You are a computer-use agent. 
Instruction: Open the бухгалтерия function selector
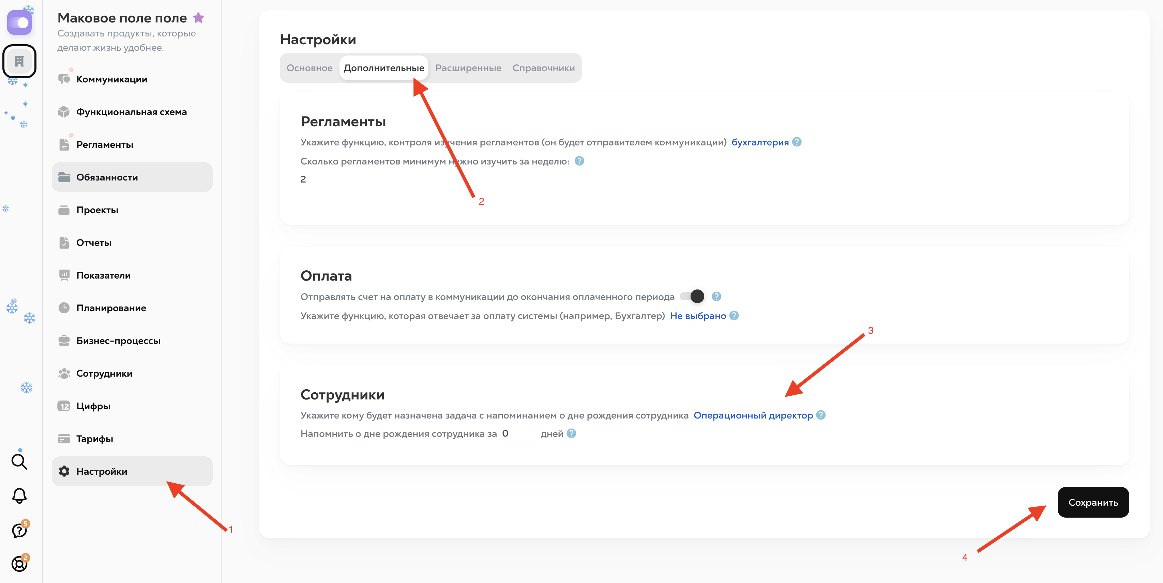click(x=760, y=142)
